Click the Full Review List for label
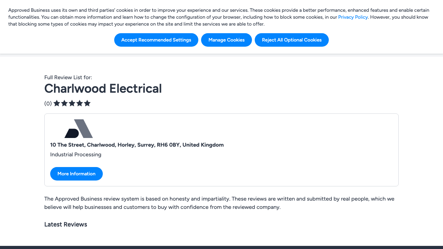The height and width of the screenshot is (249, 443). pos(68,77)
